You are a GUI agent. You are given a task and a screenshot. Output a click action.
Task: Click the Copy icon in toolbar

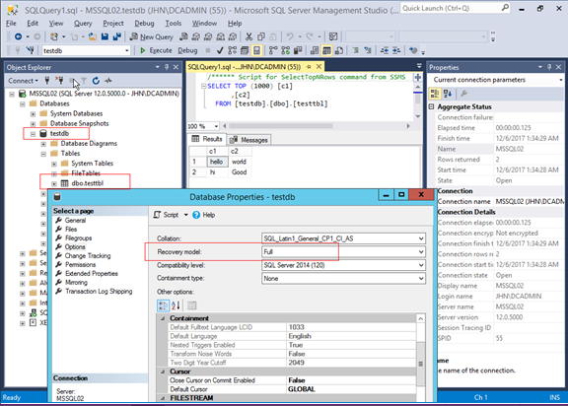click(x=260, y=36)
